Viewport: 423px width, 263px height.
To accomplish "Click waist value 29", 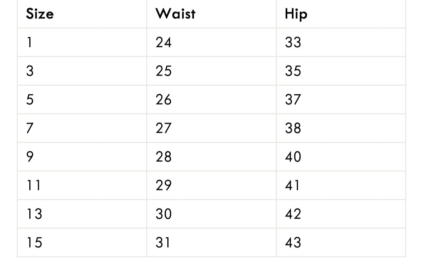I will [164, 185].
